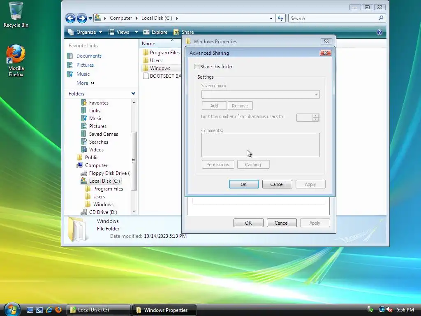Select Music in the folder tree
This screenshot has height=316, width=421.
coord(92,118)
